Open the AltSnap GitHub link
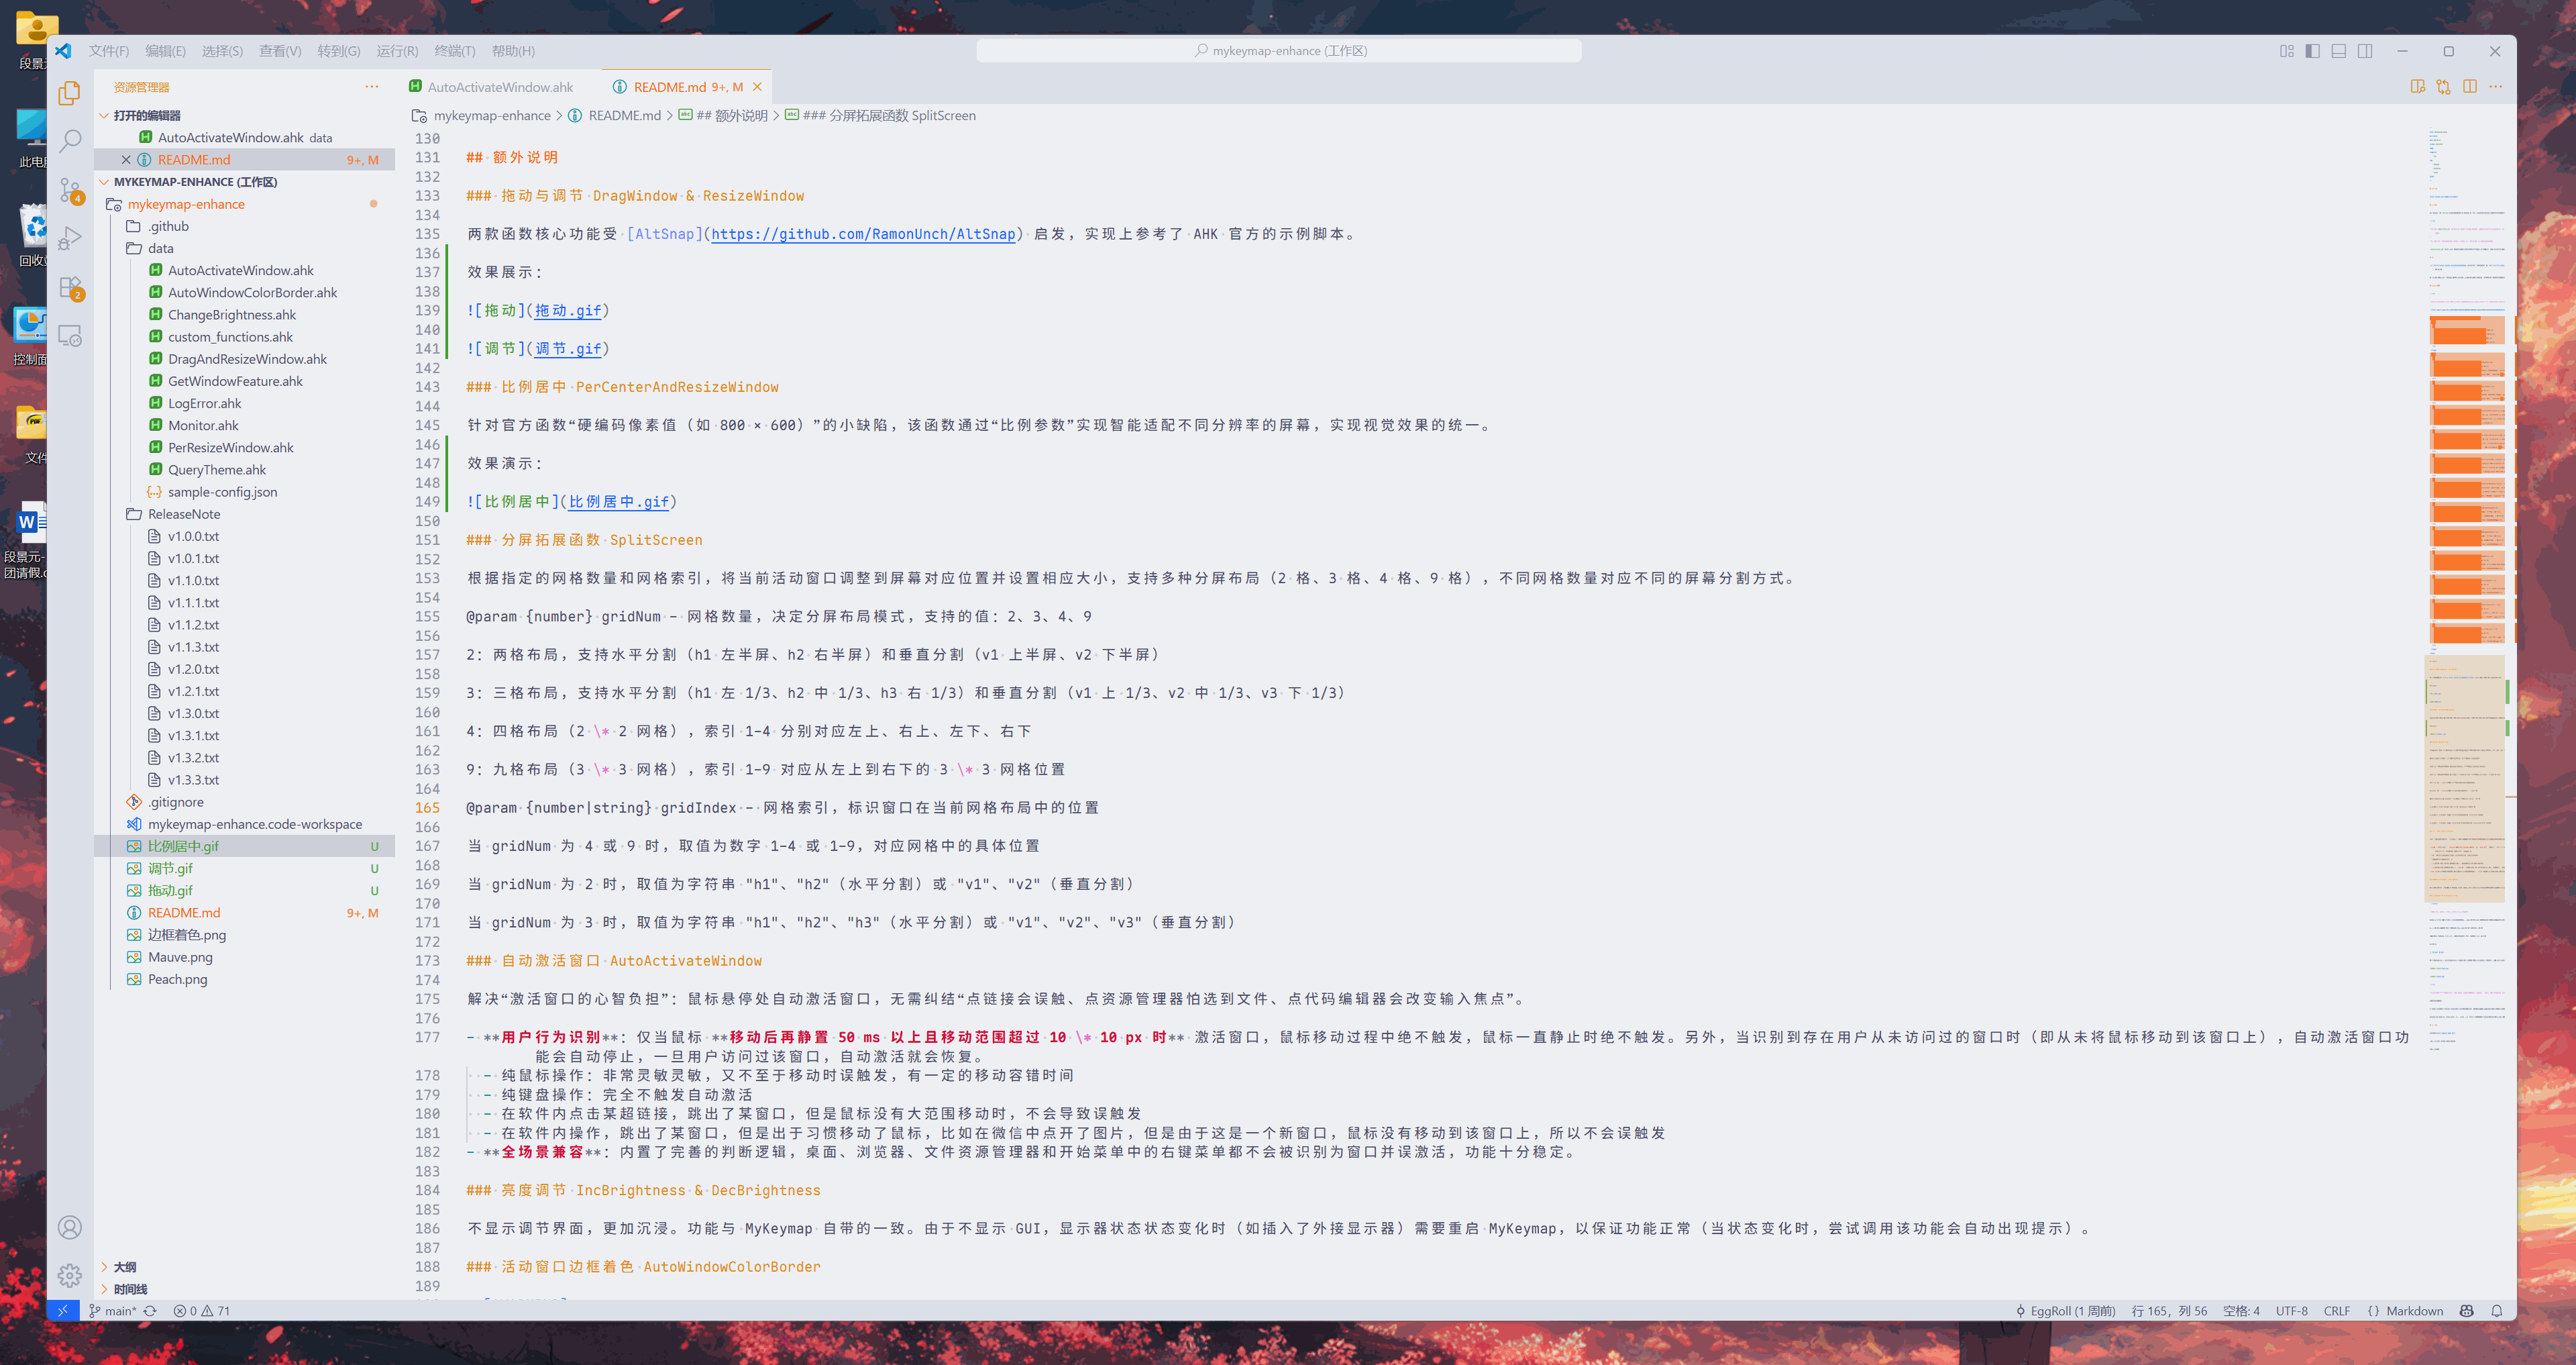The height and width of the screenshot is (1365, 2576). click(x=862, y=234)
